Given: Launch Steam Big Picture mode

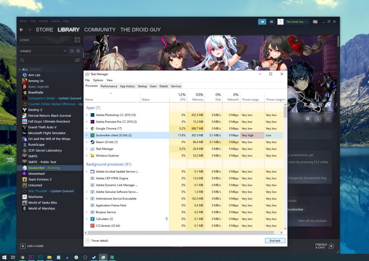Looking at the screenshot, I should [x=315, y=22].
